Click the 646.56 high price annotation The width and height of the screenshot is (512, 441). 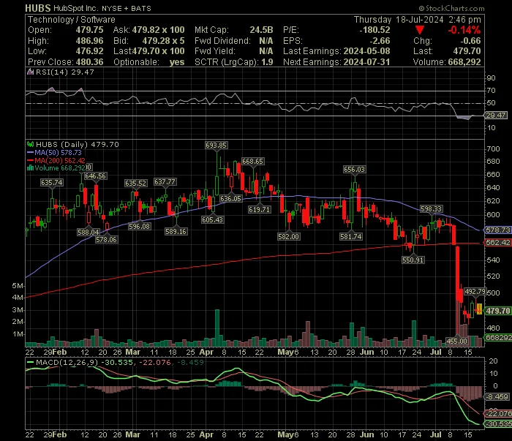click(x=95, y=176)
